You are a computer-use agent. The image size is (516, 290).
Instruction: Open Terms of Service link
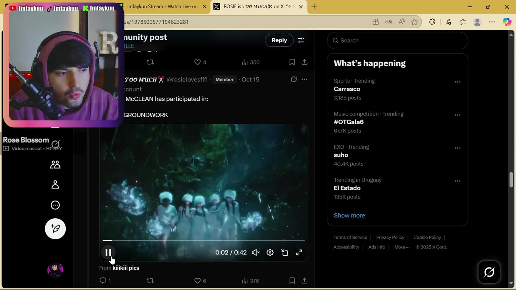(350, 237)
